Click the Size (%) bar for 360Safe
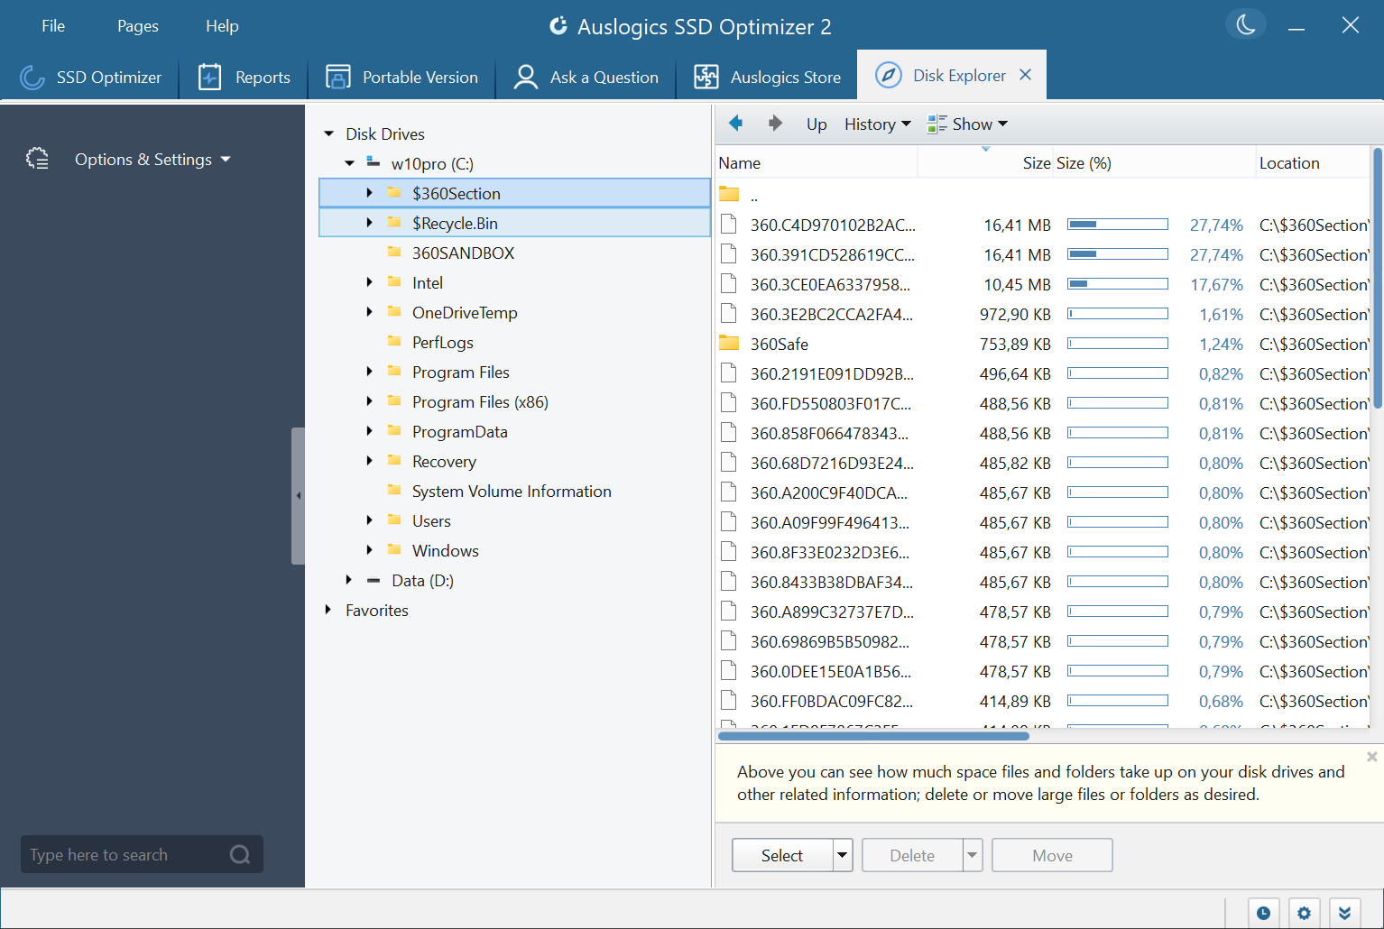The image size is (1384, 929). point(1118,343)
